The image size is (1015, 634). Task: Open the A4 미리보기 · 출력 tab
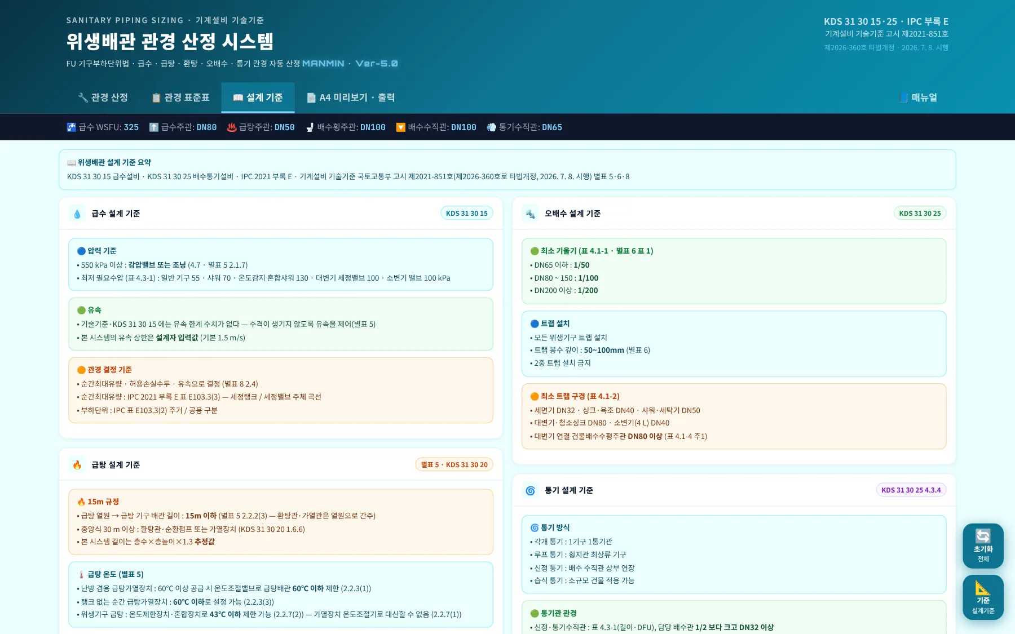click(350, 97)
